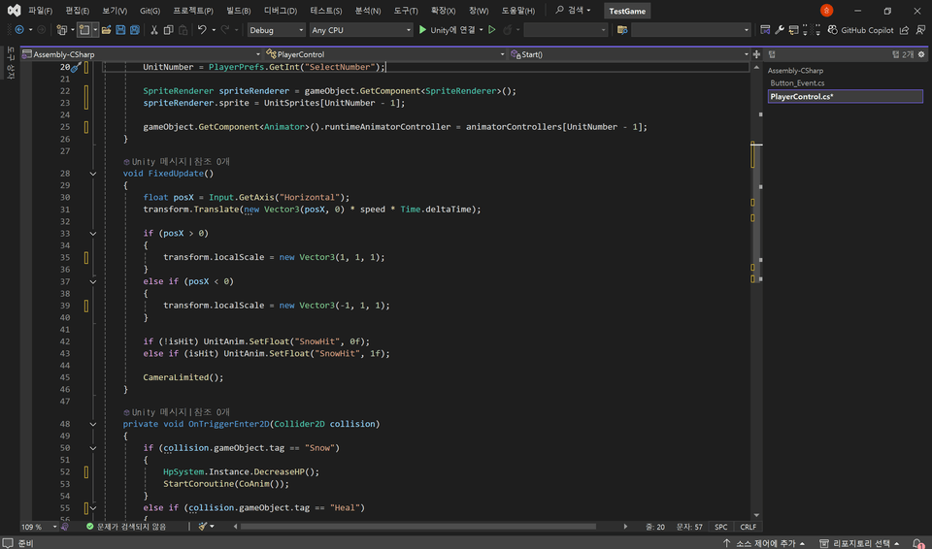Image resolution: width=932 pixels, height=549 pixels.
Task: Open the 도움말(H) menu
Action: [517, 11]
